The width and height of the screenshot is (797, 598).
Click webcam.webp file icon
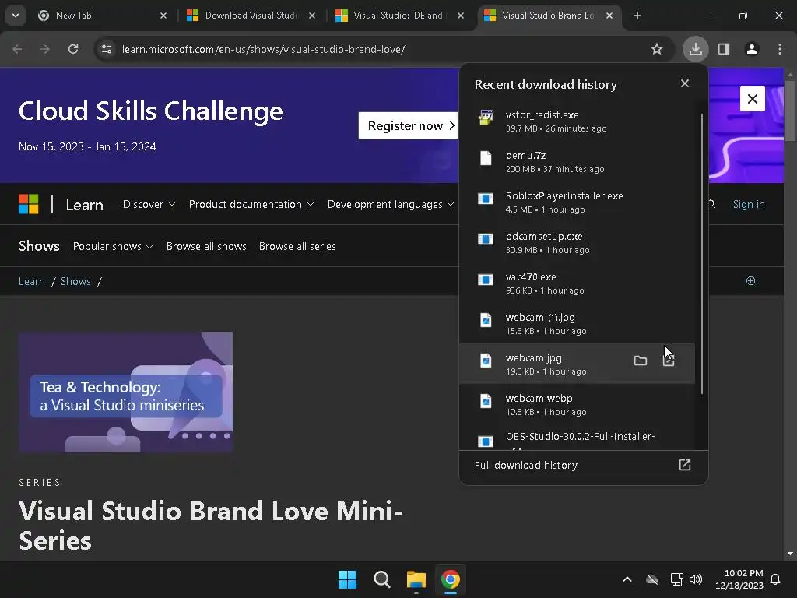(486, 401)
